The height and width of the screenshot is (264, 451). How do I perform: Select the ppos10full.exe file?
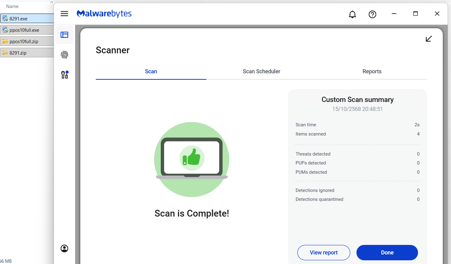[24, 30]
